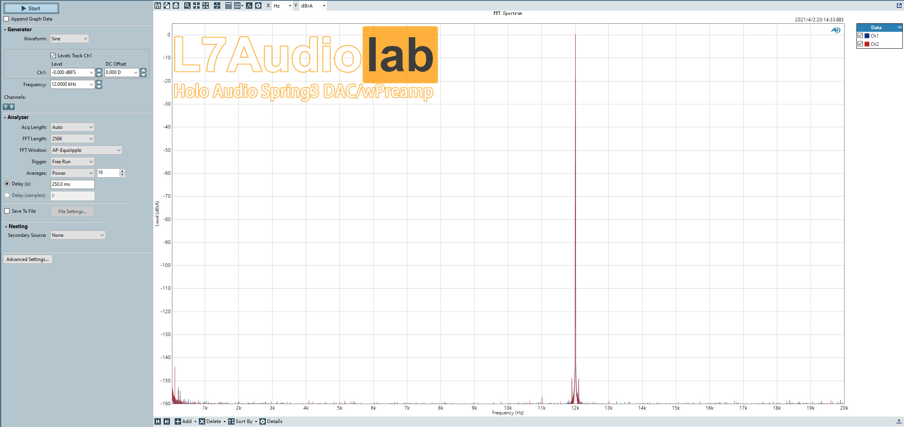Viewport: 904px width, 427px height.
Task: Open the Averages Power dropdown
Action: tap(72, 173)
